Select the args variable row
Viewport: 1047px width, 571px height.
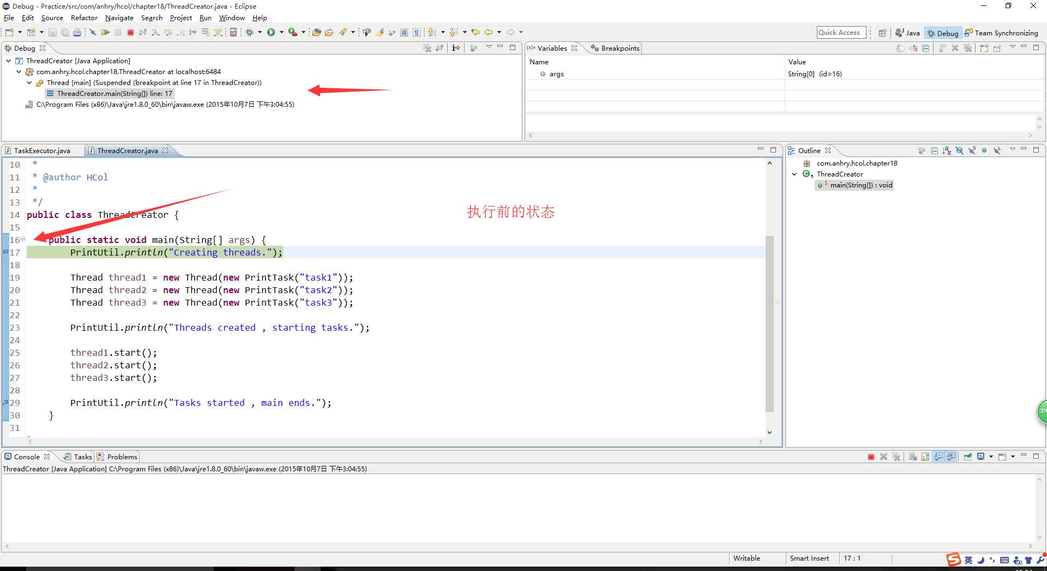(784, 74)
